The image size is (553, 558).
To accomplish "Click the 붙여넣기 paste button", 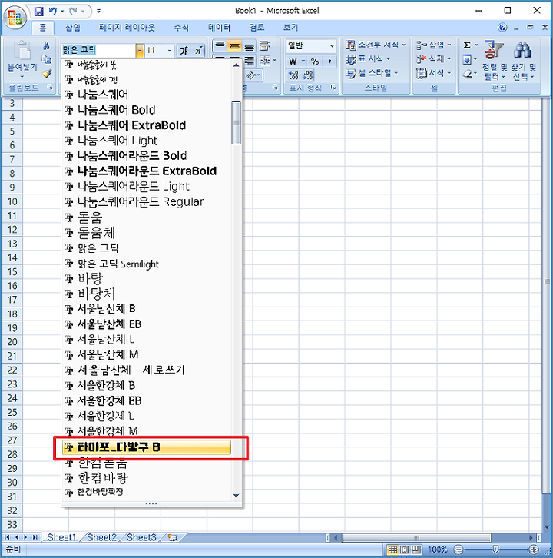I will coord(22,59).
